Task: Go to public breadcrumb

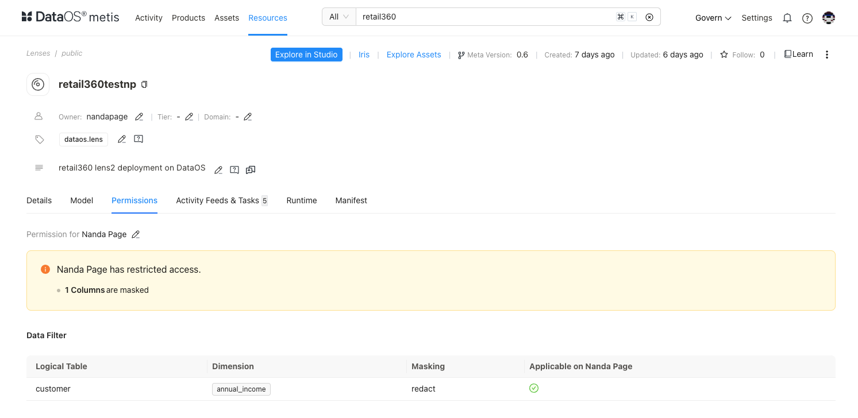Action: pyautogui.click(x=72, y=53)
